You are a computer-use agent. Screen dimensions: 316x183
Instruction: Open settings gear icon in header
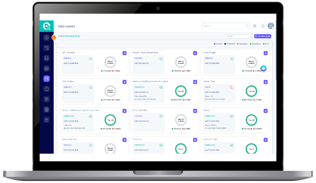[x=255, y=26]
